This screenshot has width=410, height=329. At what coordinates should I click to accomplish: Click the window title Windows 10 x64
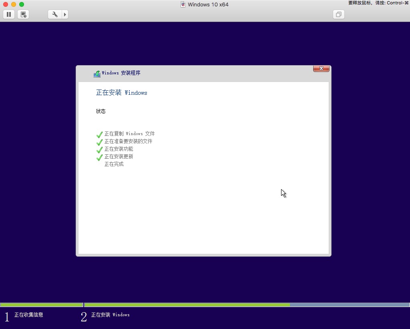pos(208,4)
